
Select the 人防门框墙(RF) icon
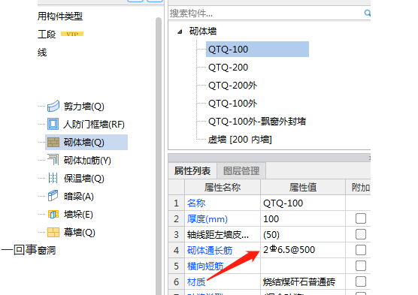point(53,124)
